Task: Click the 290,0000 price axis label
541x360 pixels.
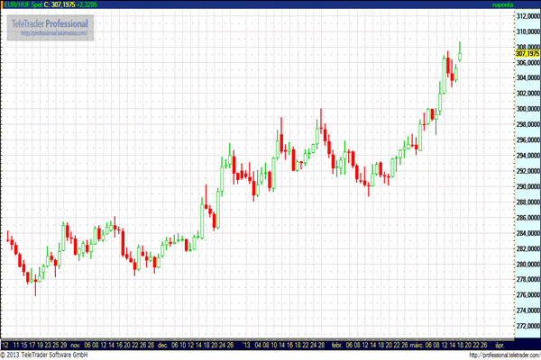Action: [x=527, y=186]
